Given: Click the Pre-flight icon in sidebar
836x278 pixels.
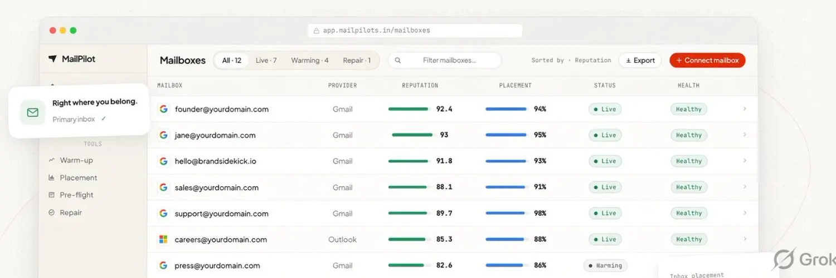Looking at the screenshot, I should coord(52,195).
